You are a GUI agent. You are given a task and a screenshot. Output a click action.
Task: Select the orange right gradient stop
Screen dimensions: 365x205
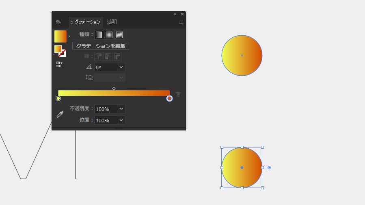[169, 98]
